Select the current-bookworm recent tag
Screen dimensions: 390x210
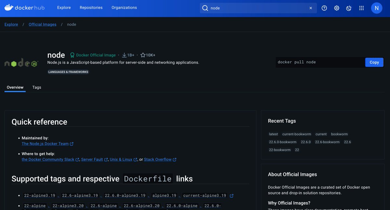[x=297, y=134]
